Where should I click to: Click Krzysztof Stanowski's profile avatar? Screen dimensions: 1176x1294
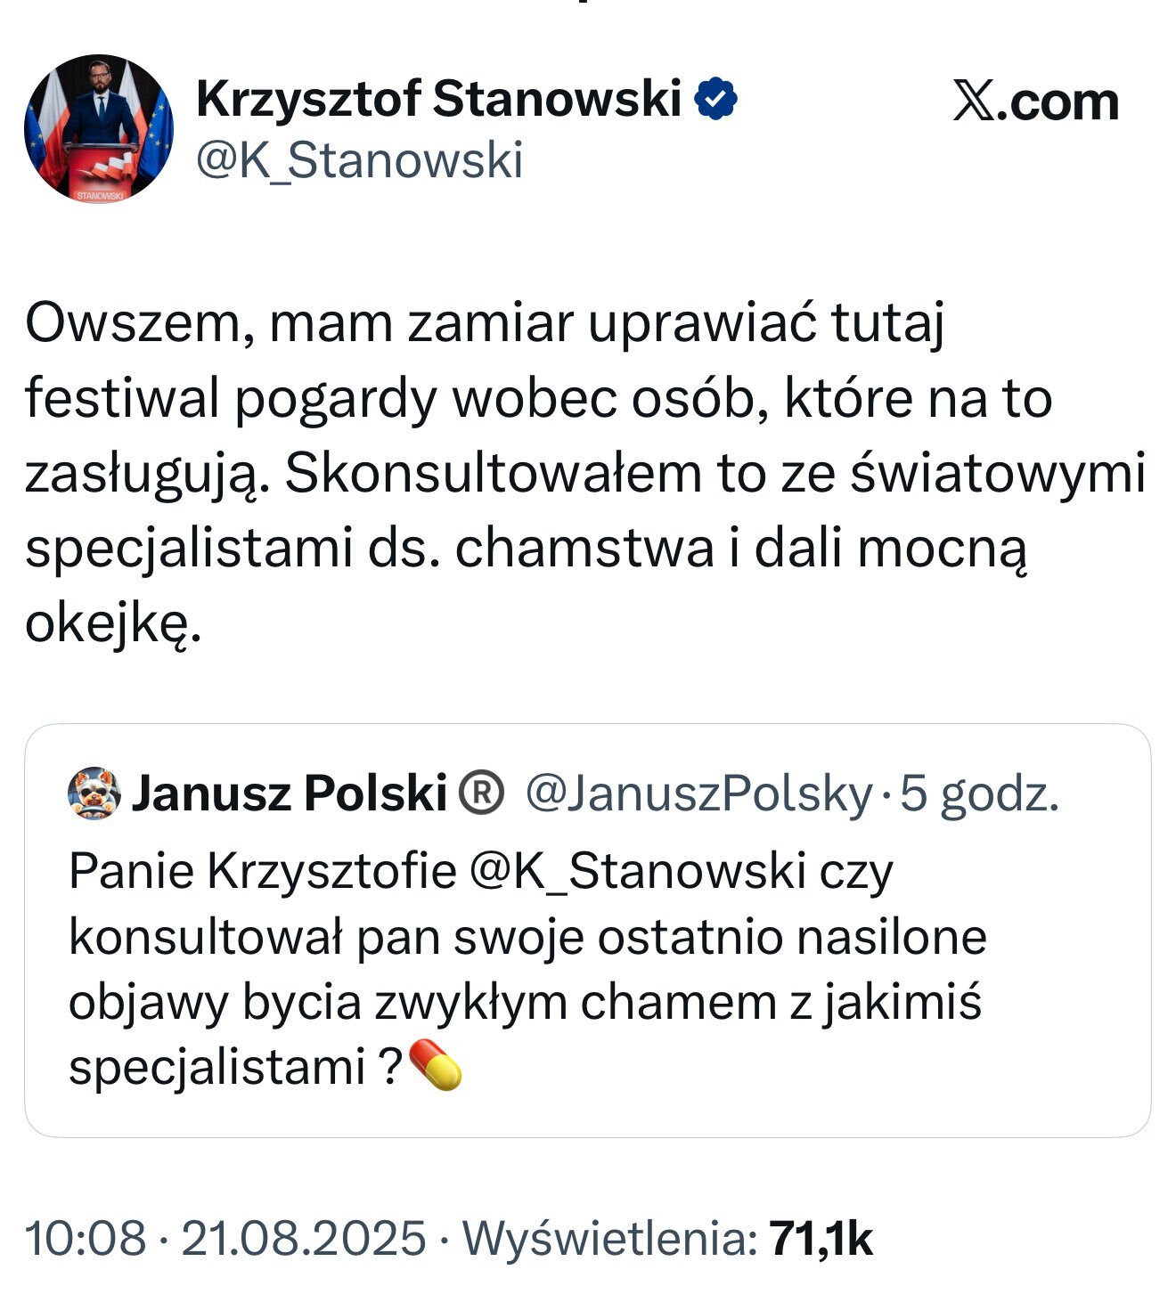[x=98, y=129]
